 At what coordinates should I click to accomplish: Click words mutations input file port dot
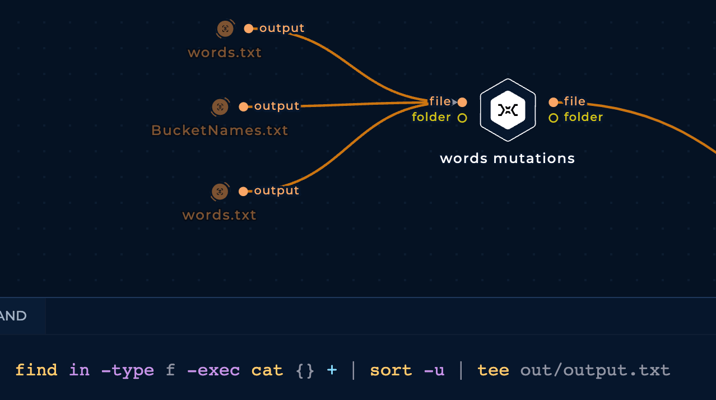[x=462, y=102]
